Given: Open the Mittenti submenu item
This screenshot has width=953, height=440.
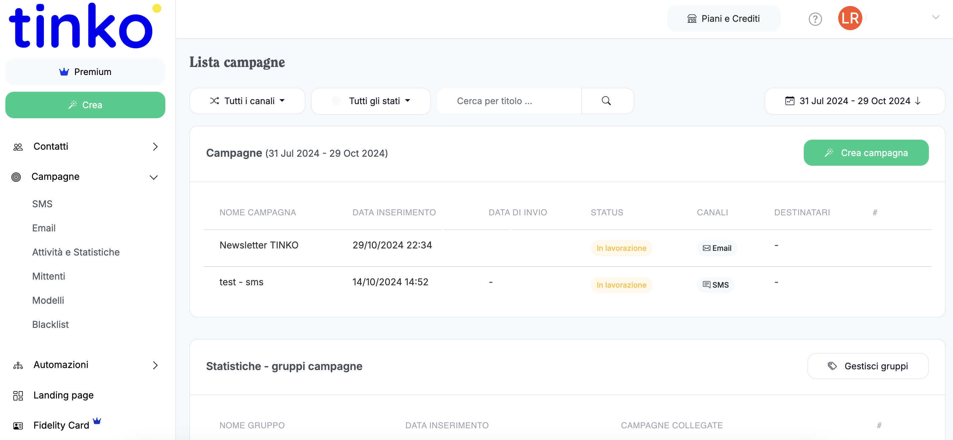Looking at the screenshot, I should (49, 276).
